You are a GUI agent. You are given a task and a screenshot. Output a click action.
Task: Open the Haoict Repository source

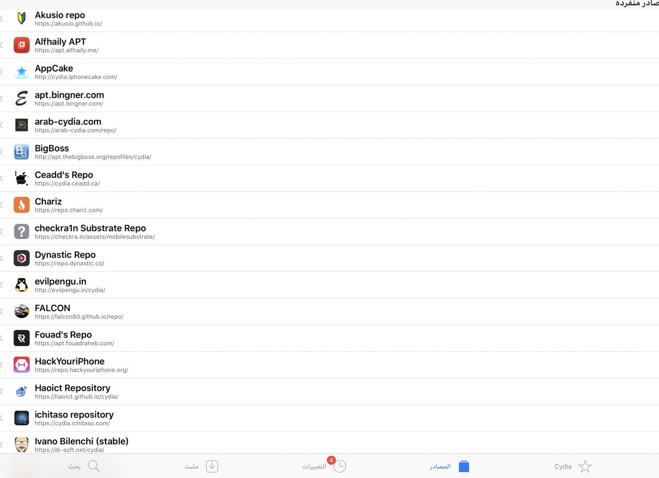pos(329,391)
